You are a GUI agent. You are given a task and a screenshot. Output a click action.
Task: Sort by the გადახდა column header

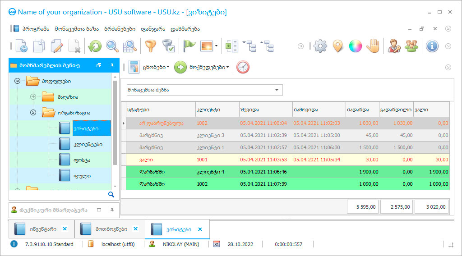362,110
